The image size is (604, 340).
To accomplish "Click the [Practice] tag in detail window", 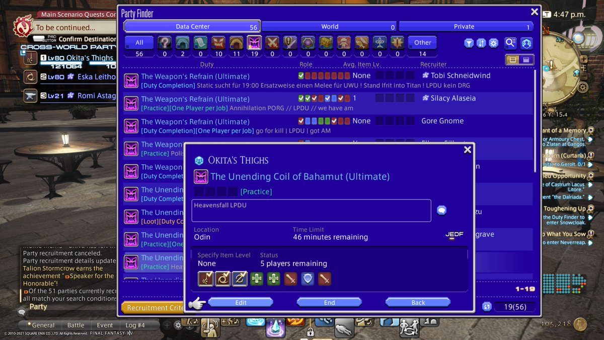I will 256,191.
